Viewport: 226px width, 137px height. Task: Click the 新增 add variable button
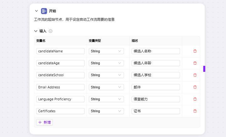(x=44, y=122)
